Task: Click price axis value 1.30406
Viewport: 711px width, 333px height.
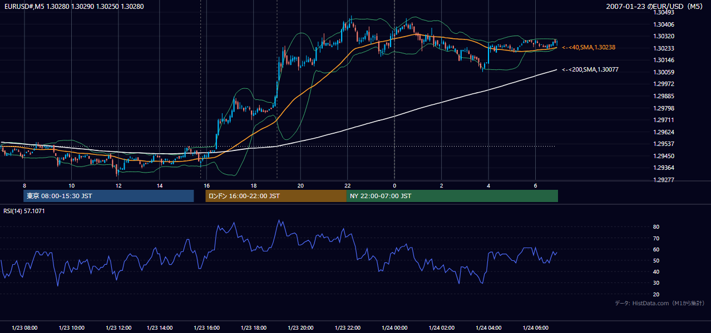Action: pyautogui.click(x=664, y=24)
